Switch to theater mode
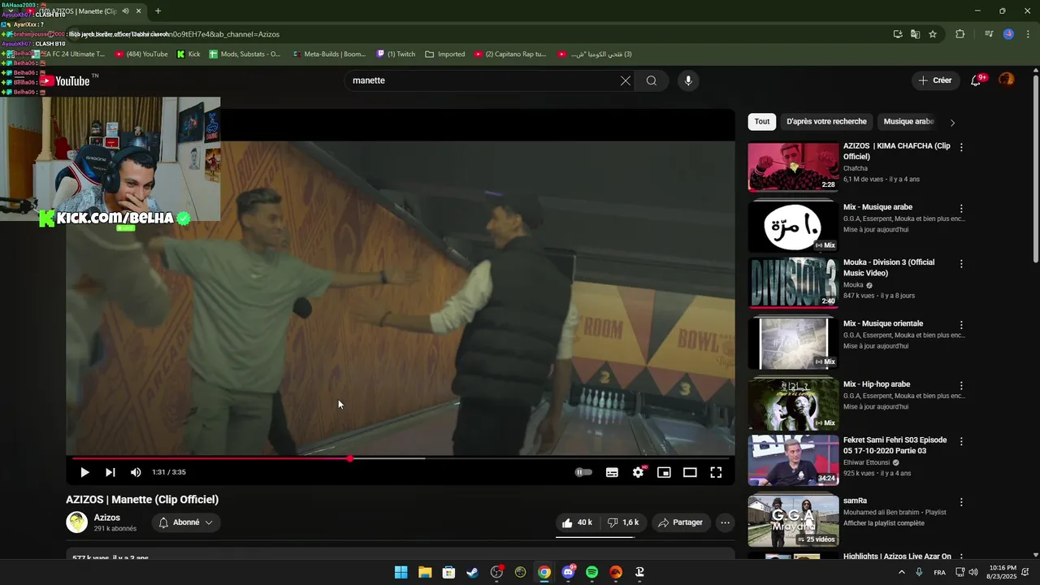This screenshot has height=585, width=1040. click(690, 472)
